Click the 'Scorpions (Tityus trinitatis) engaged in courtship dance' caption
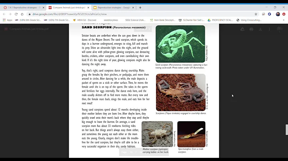Image resolution: width=288 pixels, height=161 pixels. point(181,113)
